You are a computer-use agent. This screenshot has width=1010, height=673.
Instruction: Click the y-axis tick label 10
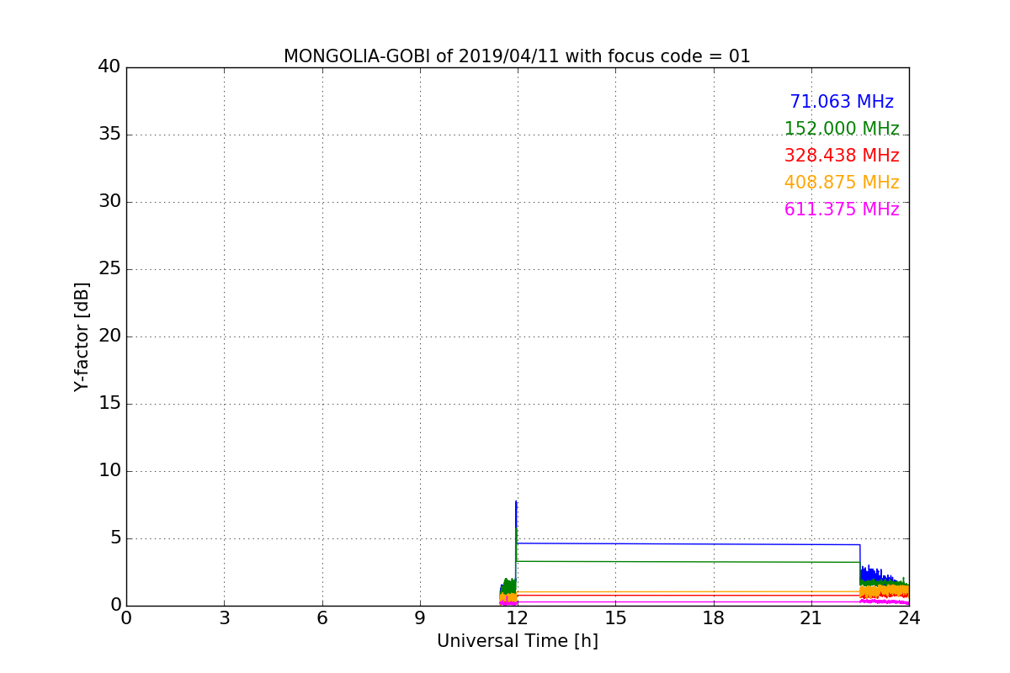tap(109, 471)
